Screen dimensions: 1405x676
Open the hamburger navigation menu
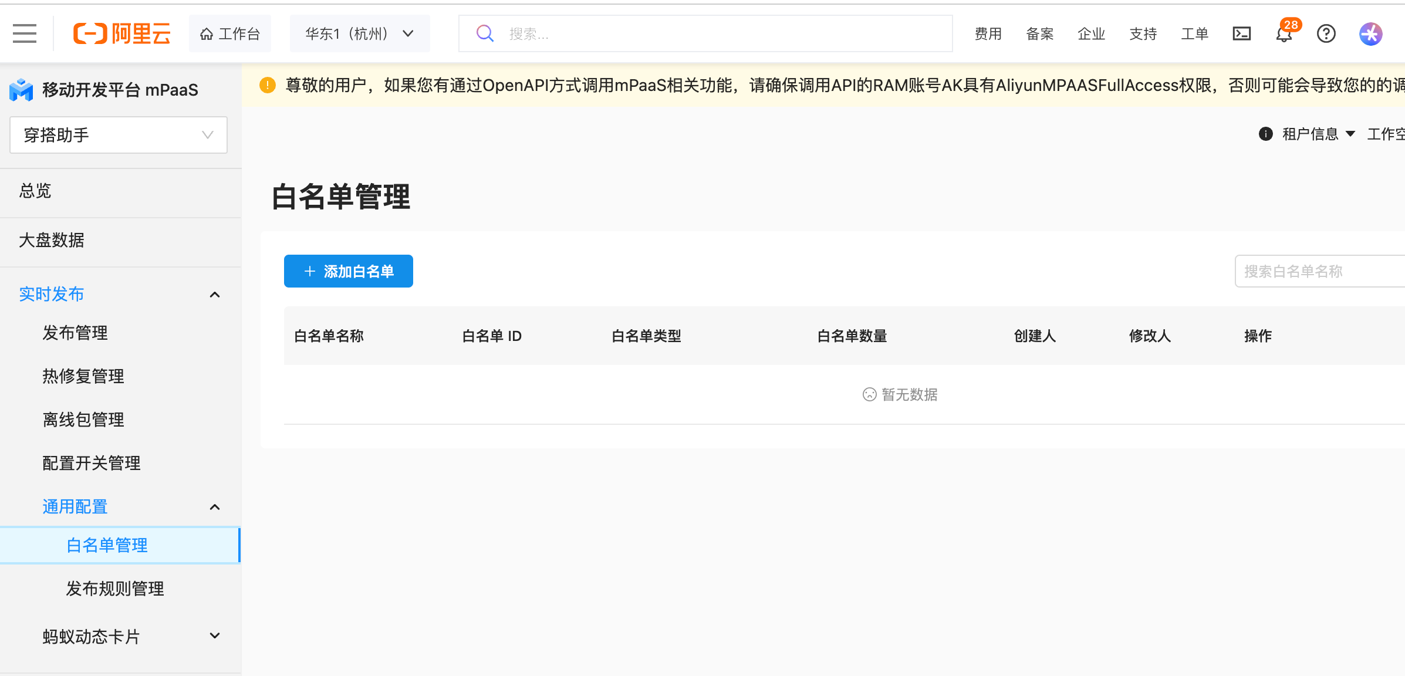coord(25,33)
